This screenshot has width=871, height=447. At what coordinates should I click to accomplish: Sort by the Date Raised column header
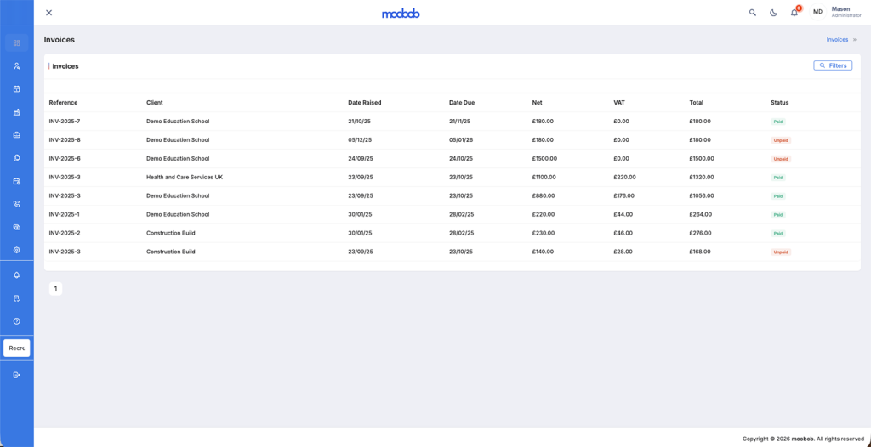click(x=364, y=103)
